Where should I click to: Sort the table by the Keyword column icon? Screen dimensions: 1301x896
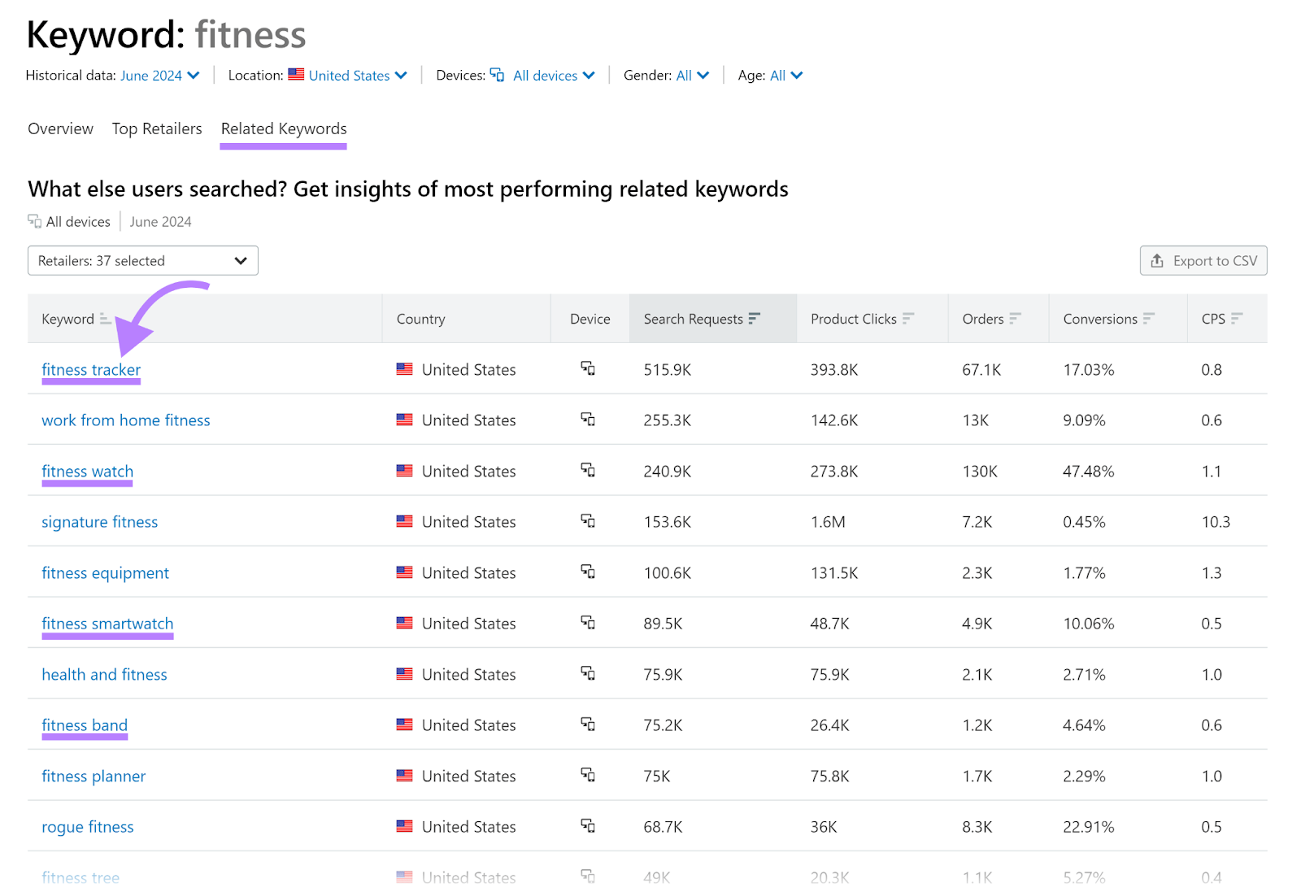[105, 320]
